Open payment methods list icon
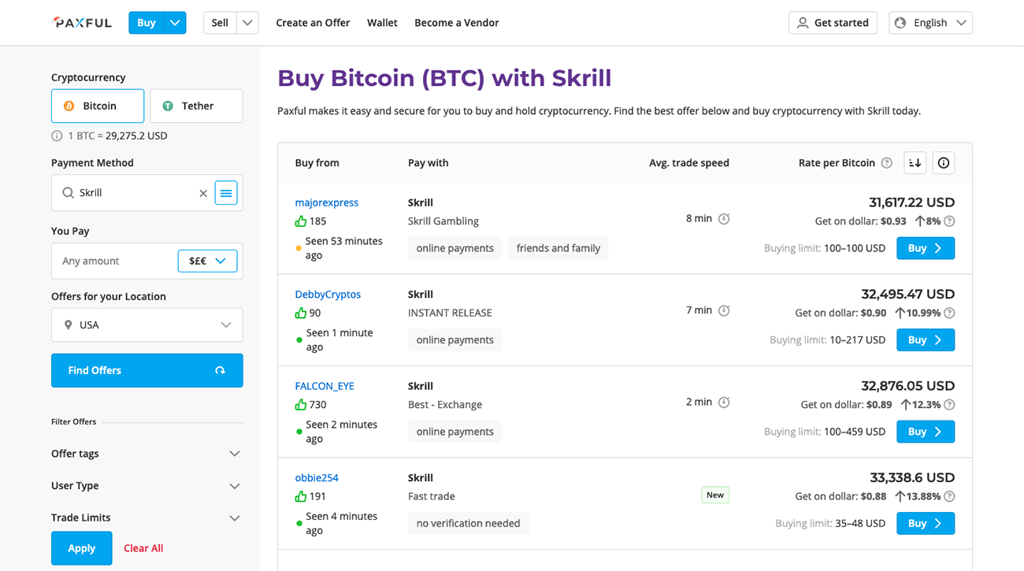The image size is (1024, 571). [226, 193]
